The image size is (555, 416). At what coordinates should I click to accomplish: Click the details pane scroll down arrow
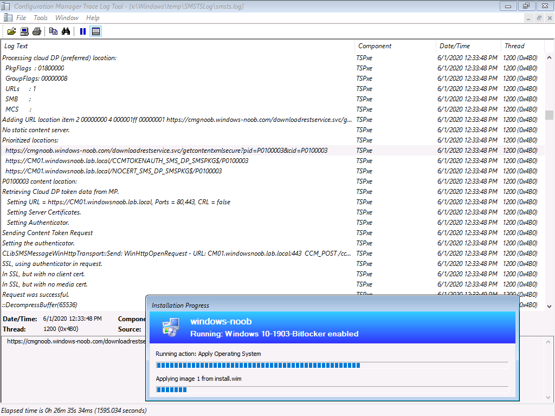[548, 397]
